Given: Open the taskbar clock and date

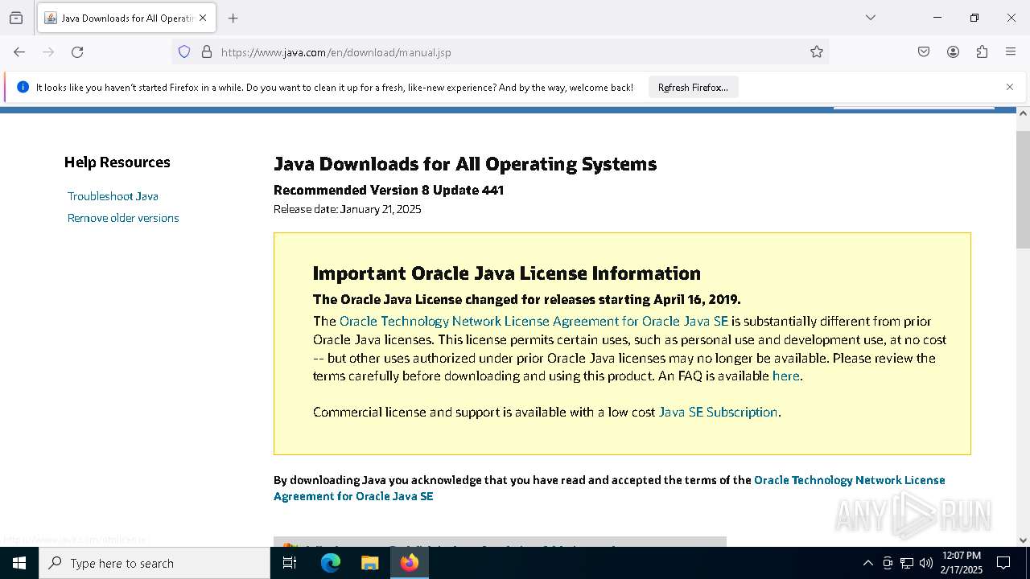Looking at the screenshot, I should click(962, 563).
